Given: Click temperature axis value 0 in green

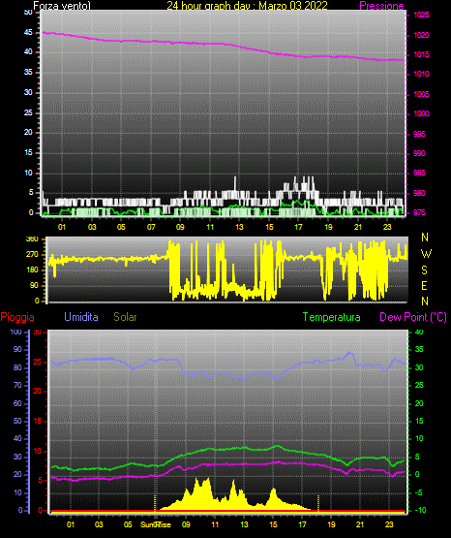Looking at the screenshot, I should [417, 475].
